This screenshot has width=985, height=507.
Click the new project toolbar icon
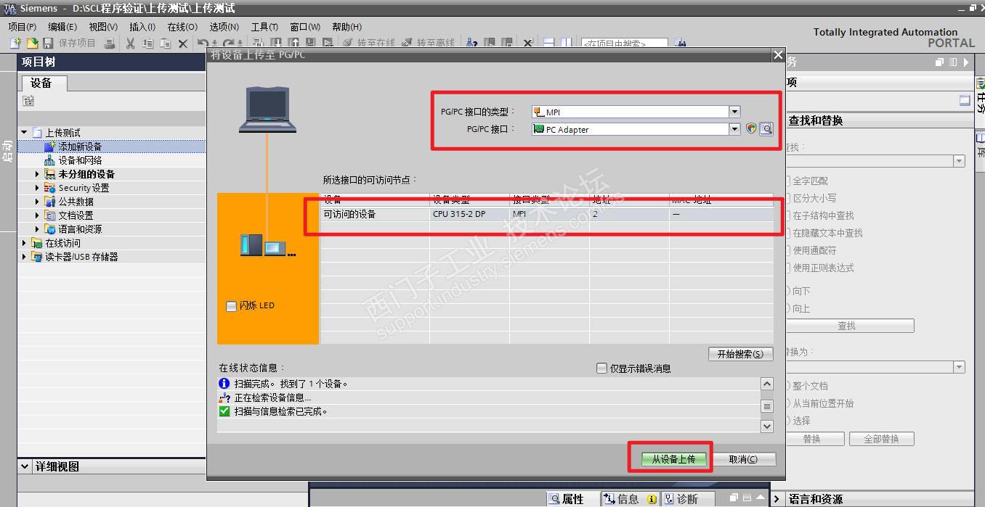pos(15,44)
